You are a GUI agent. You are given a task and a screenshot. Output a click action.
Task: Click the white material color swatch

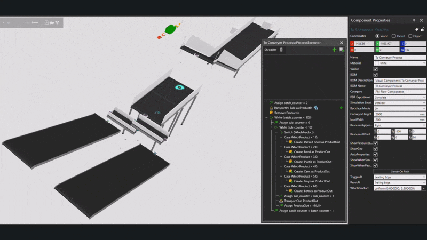point(376,63)
